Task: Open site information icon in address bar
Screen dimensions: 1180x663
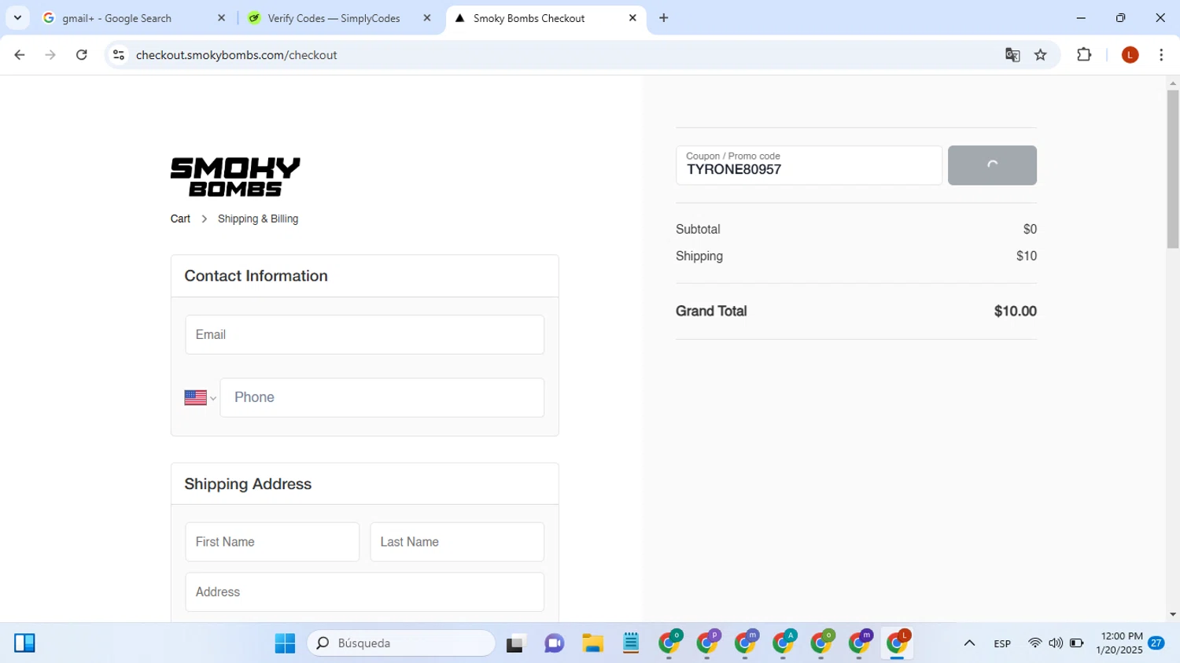Action: [119, 55]
